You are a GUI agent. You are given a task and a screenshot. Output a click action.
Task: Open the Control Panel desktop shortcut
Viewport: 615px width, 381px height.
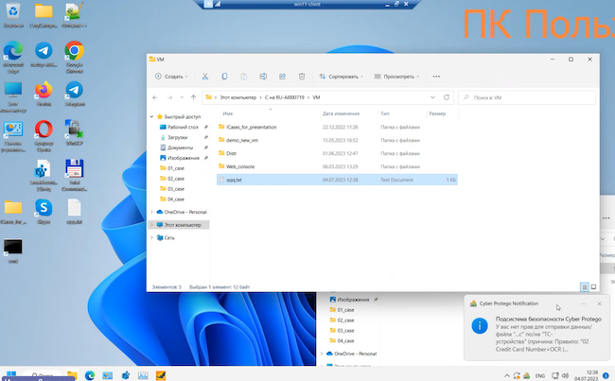tap(13, 136)
